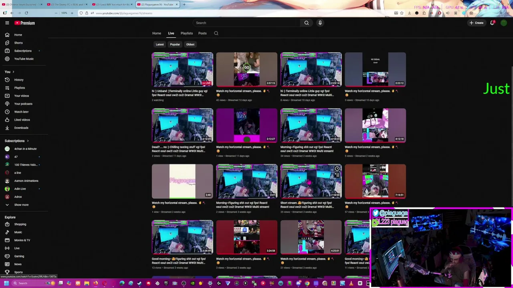This screenshot has width=513, height=288.
Task: Expand the Subscriptions section header
Action: coord(17,141)
